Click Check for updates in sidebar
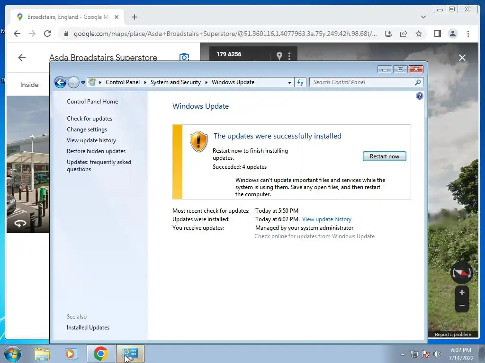The width and height of the screenshot is (485, 363). pos(90,119)
